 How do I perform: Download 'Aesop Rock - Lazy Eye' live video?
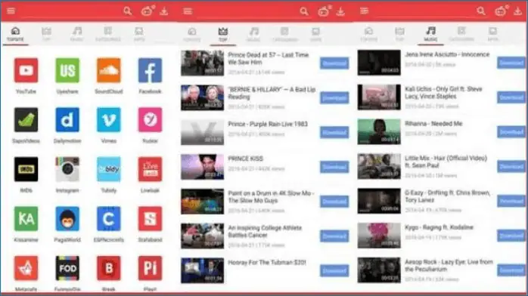511,270
